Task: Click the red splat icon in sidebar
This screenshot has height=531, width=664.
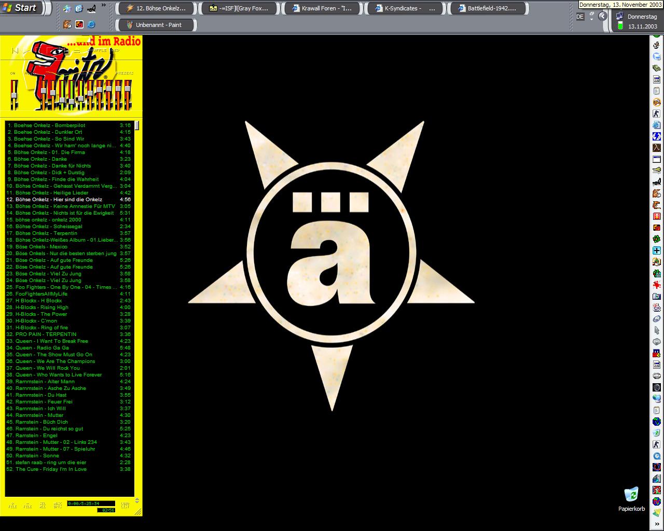Action: point(656,285)
